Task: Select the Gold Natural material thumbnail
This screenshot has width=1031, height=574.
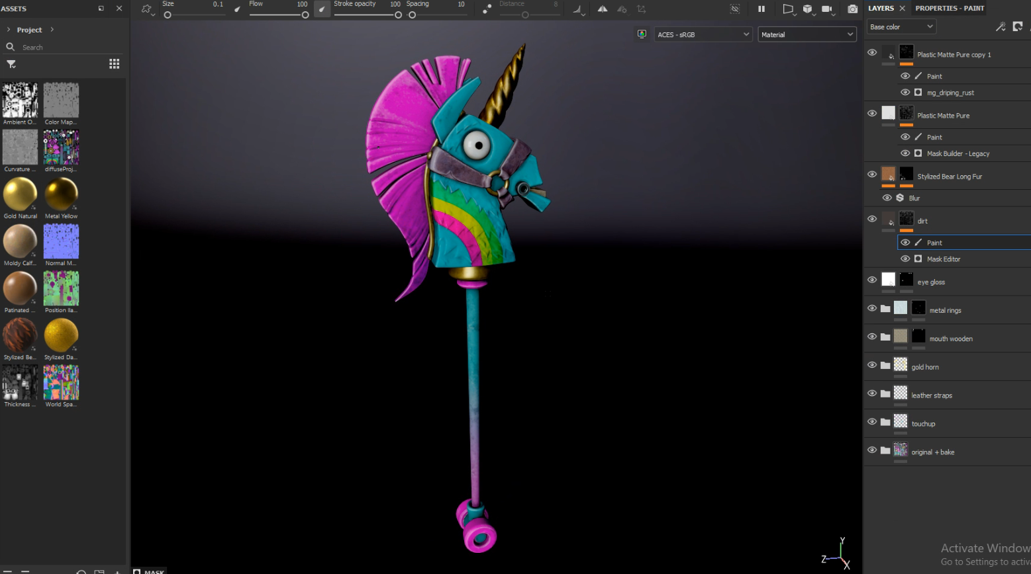Action: (20, 194)
